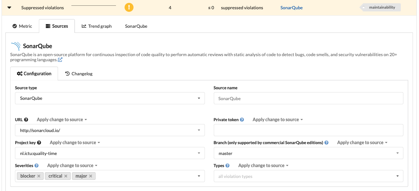
Task: Click the Configuration gears icon
Action: (x=20, y=74)
